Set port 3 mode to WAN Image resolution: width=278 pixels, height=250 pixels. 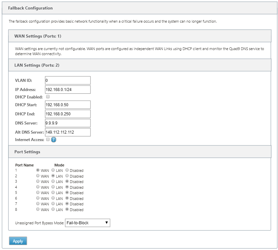click(38, 181)
